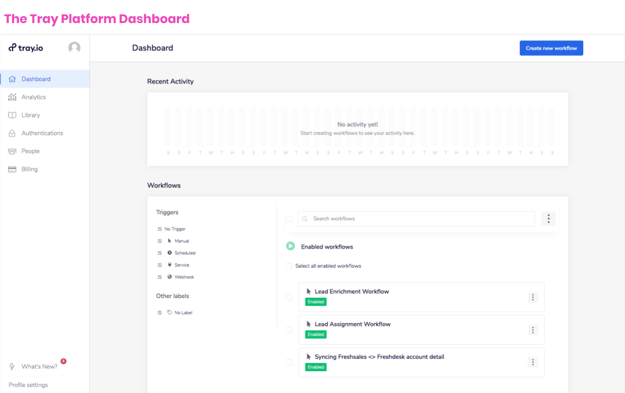The width and height of the screenshot is (625, 393).
Task: Open Syncing Freshsales <> Freshdesk account detail
Action: (x=380, y=357)
